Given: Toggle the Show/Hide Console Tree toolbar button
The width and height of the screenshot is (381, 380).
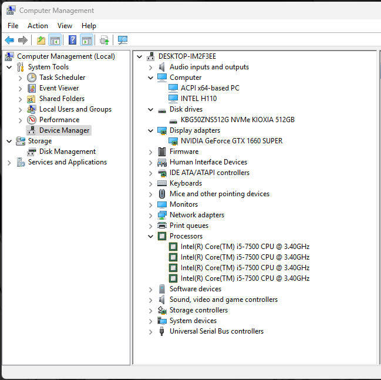Looking at the screenshot, I should pyautogui.click(x=55, y=40).
